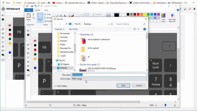Create a New folder in Save As
Image resolution: width=197 pixels, height=111 pixels.
click(x=73, y=29)
